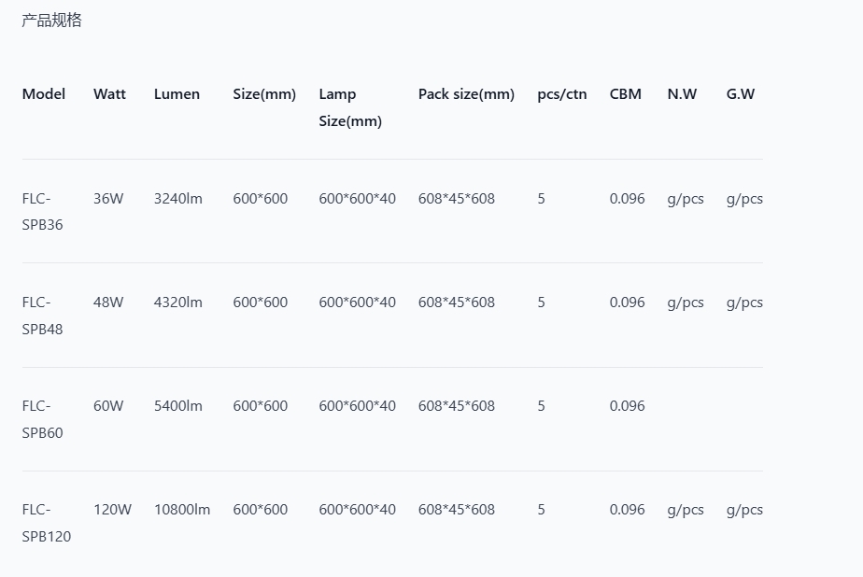Click the 120W wattage cell
Image resolution: width=863 pixels, height=577 pixels.
[x=112, y=510]
